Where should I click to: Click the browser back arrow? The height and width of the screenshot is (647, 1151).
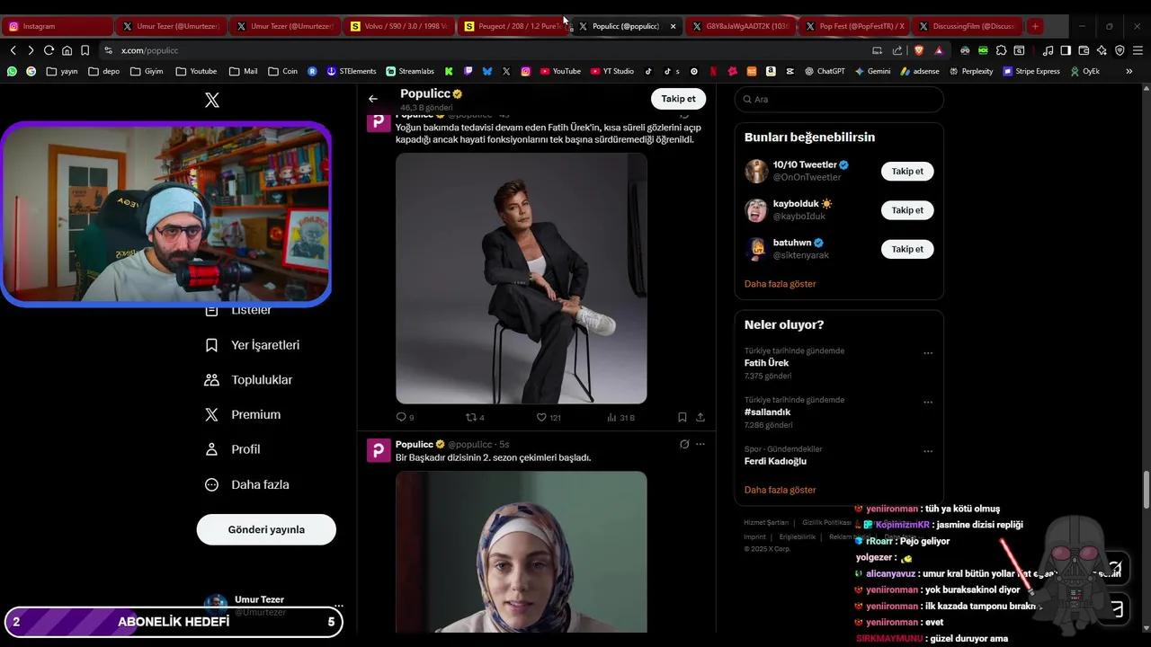pyautogui.click(x=13, y=50)
